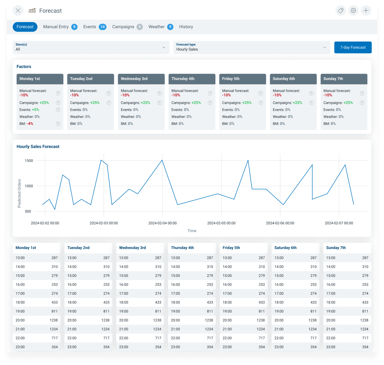The image size is (384, 365).
Task: Show help for Sunday 7th Manual forecast
Action: pyautogui.click(x=362, y=93)
